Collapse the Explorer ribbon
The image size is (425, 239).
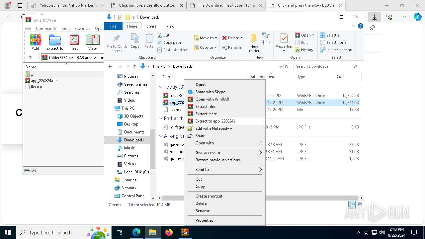[353, 26]
